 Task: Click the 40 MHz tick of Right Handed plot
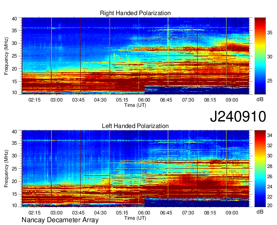[14, 19]
